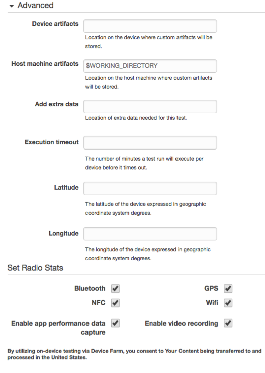Image resolution: width=265 pixels, height=373 pixels.
Task: Click into the Latitude text field
Action: 150,188
